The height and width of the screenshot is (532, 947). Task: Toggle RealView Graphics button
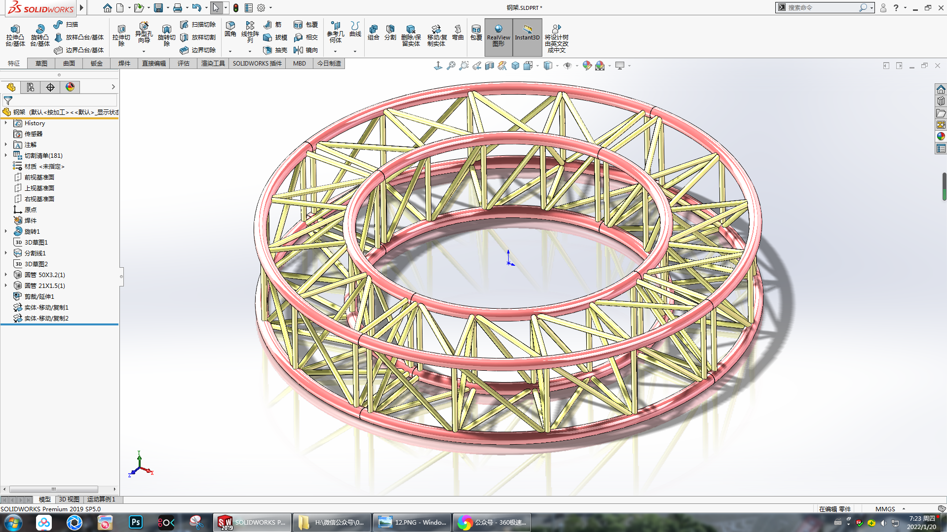(498, 36)
